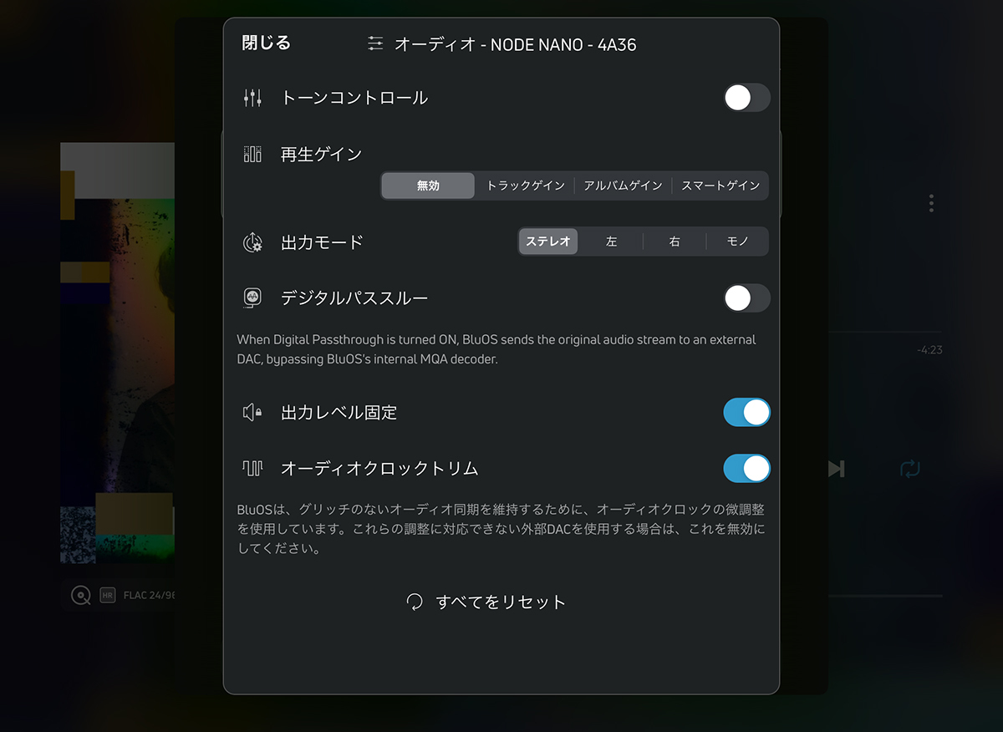Click the HR quality badge in background
This screenshot has width=1003, height=732.
(107, 596)
